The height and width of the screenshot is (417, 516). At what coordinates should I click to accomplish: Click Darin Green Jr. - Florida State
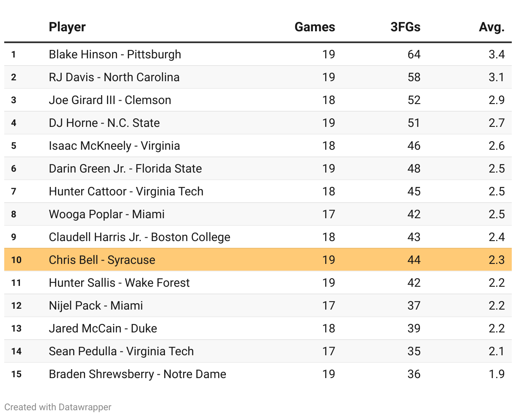[x=125, y=169]
